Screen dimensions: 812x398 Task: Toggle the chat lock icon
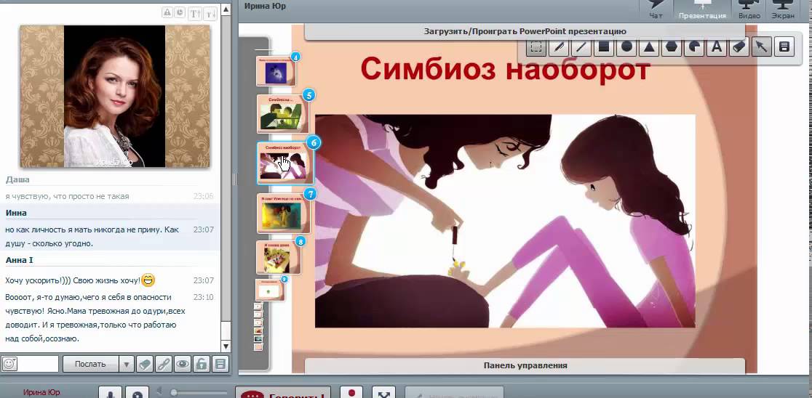201,364
